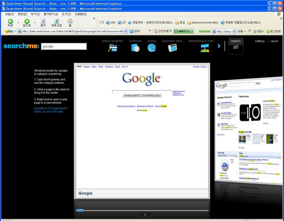Click the green Forward arrow button
Screen dimensions: 284x221
(x=27, y=21)
